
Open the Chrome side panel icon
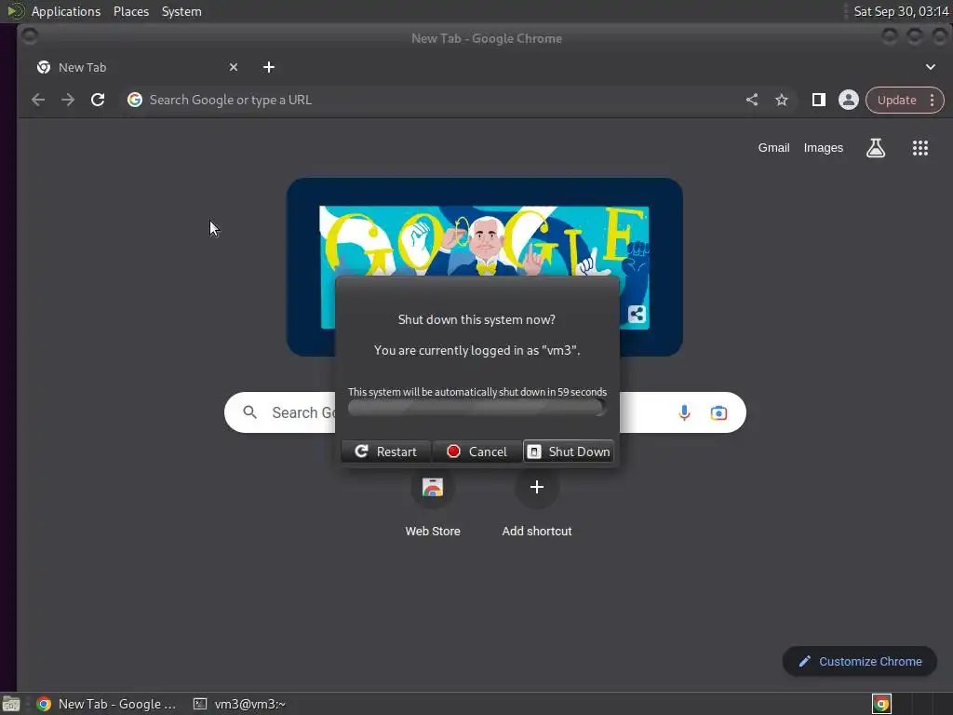pyautogui.click(x=819, y=100)
